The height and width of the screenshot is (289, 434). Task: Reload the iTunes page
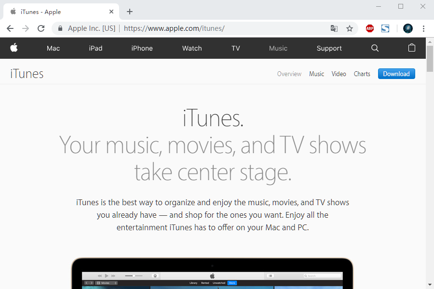(41, 28)
